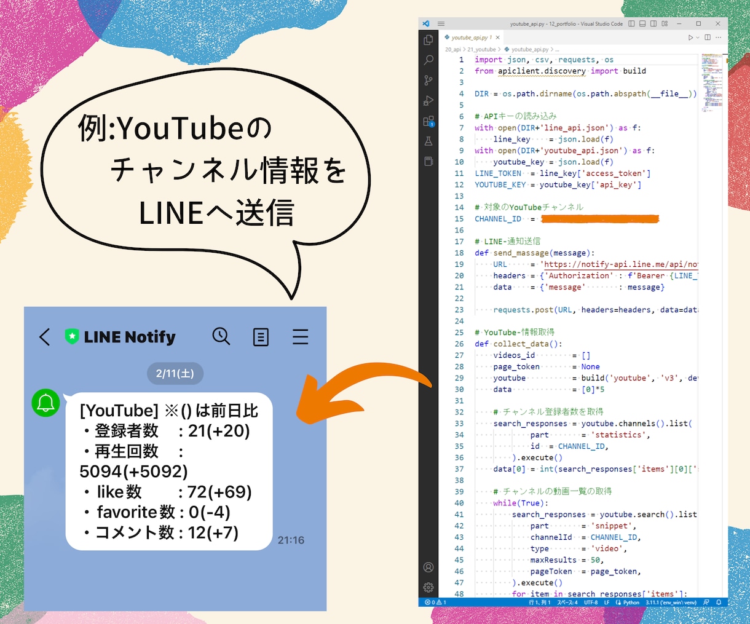The height and width of the screenshot is (624, 750).
Task: Click 'maxResults = 50,' on line 45
Action: [567, 560]
